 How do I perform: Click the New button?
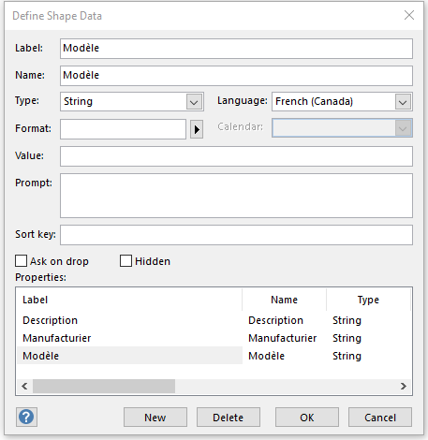pyautogui.click(x=155, y=418)
